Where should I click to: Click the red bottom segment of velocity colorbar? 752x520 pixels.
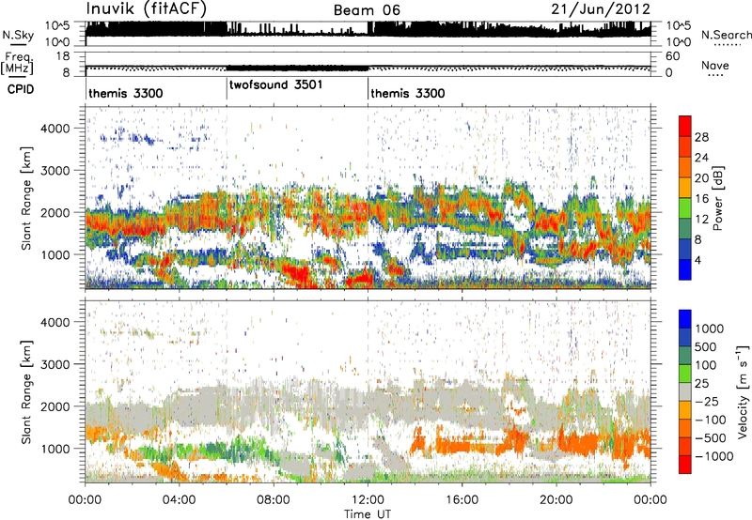click(685, 465)
